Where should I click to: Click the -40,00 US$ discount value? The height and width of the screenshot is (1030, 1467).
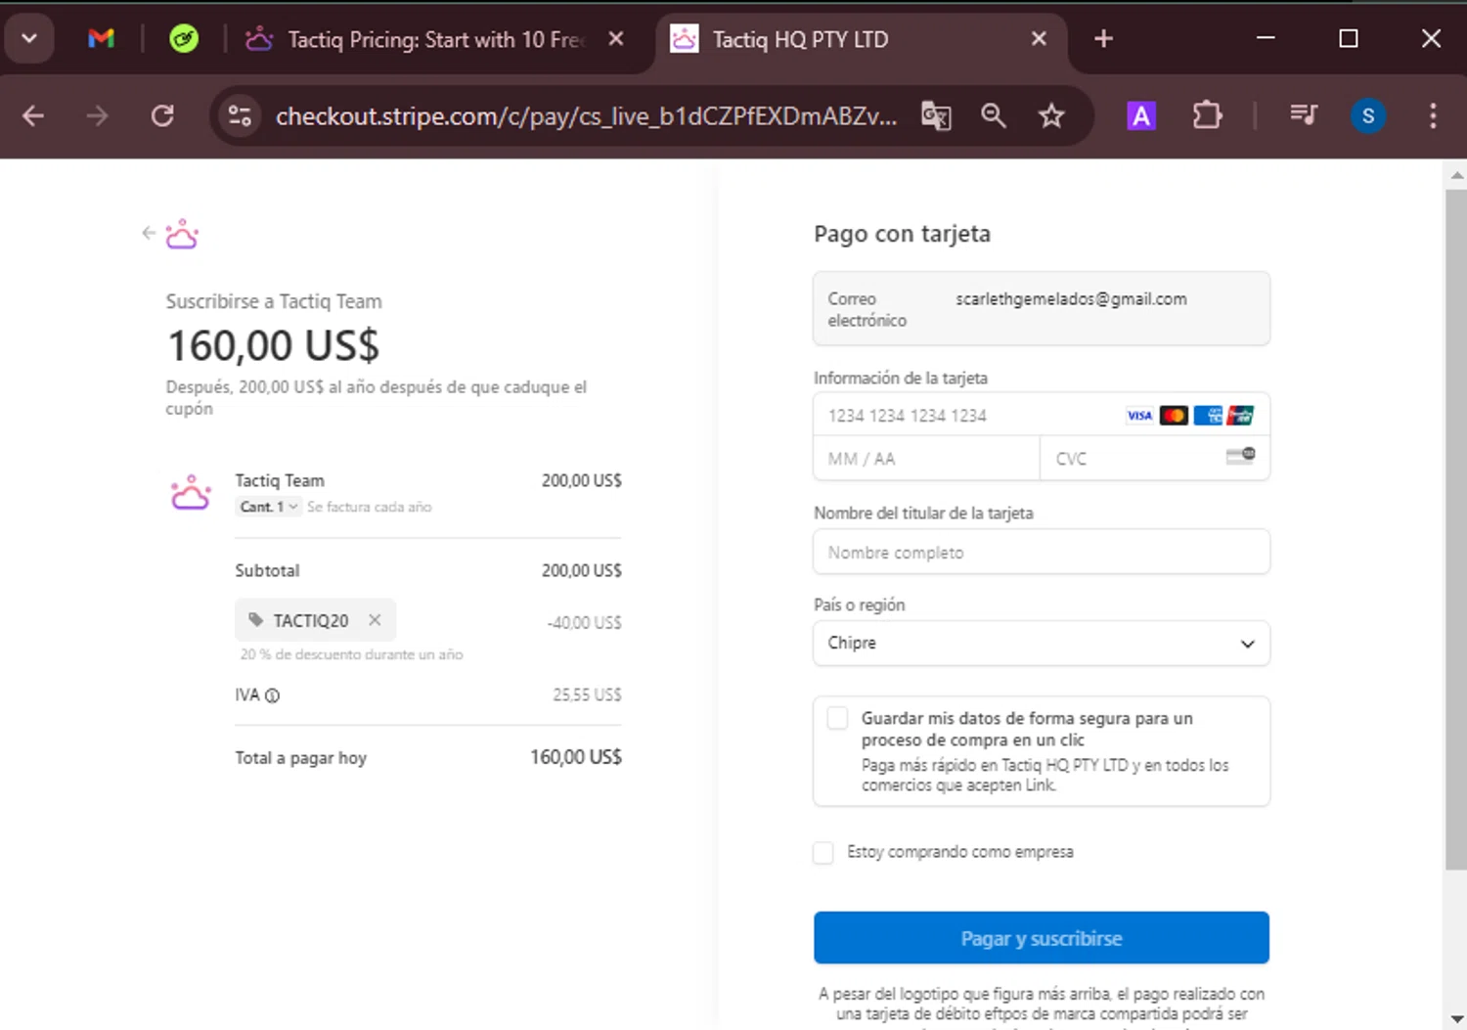[x=584, y=622]
